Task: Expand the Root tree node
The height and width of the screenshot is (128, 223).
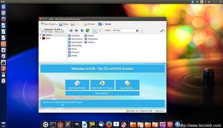Action: coord(41,38)
